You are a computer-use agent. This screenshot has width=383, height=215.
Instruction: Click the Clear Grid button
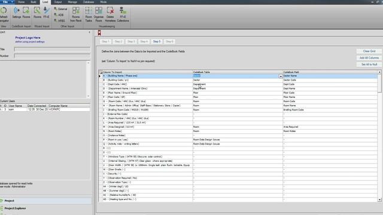[x=369, y=51]
